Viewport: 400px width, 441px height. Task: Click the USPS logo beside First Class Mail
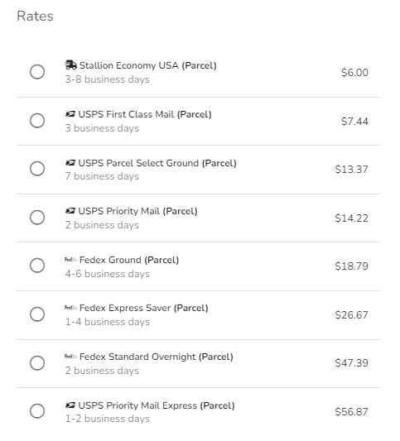pyautogui.click(x=70, y=114)
